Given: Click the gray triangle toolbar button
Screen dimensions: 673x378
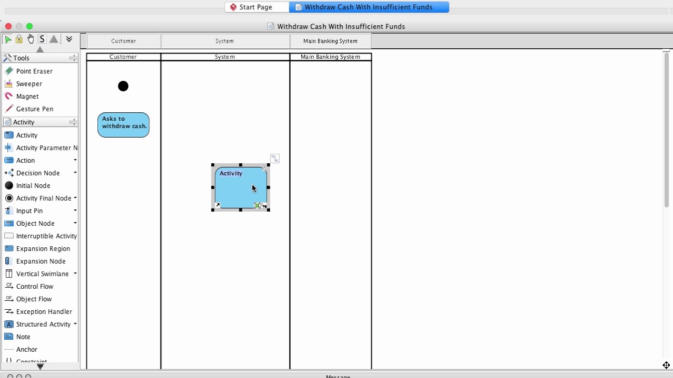Looking at the screenshot, I should pos(54,39).
